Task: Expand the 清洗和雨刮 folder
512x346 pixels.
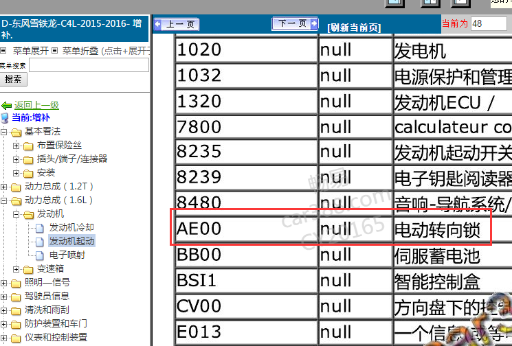Action: click(x=4, y=310)
